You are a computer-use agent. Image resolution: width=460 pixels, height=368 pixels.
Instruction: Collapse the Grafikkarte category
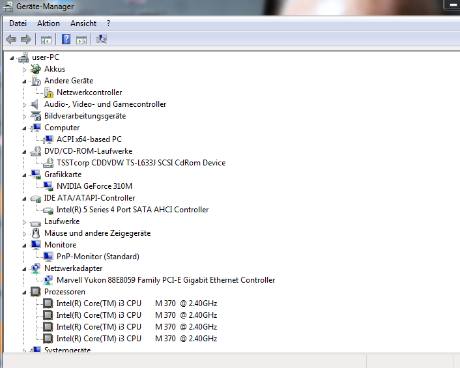click(24, 175)
